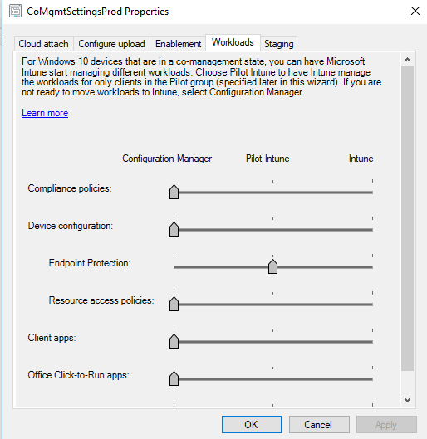Click the Client apps label
The height and width of the screenshot is (439, 427).
coord(52,338)
